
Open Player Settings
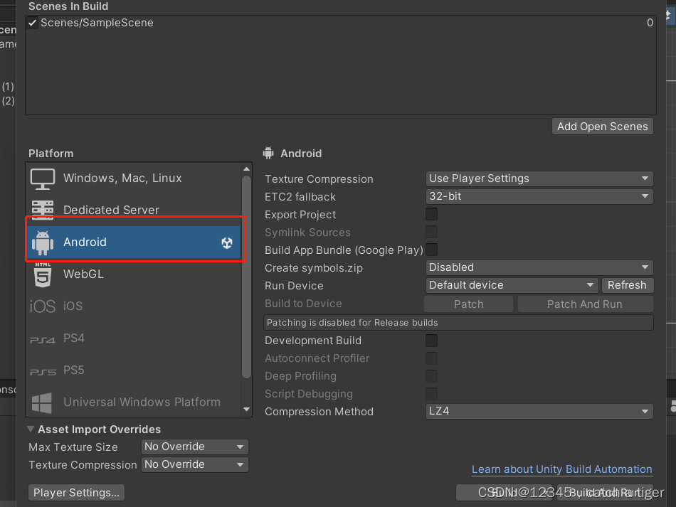point(77,492)
